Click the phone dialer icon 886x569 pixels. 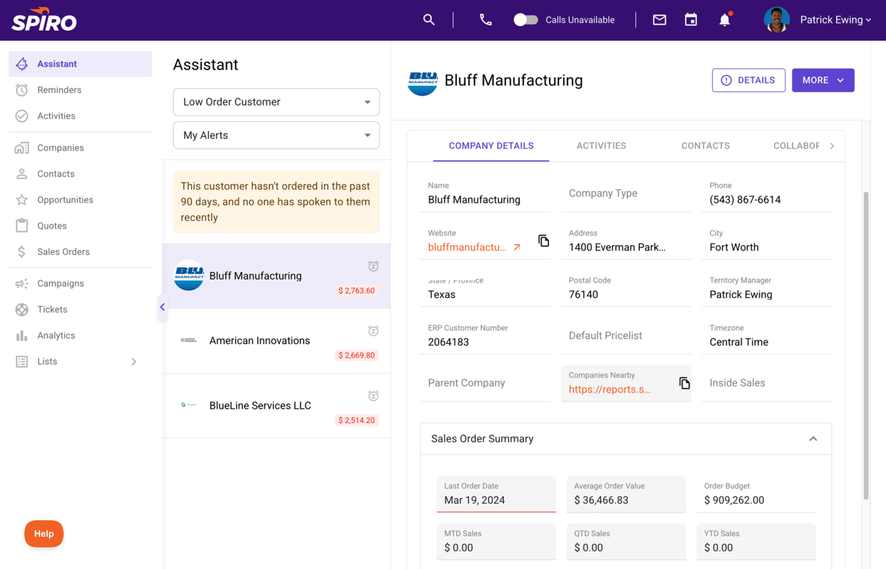pos(486,20)
